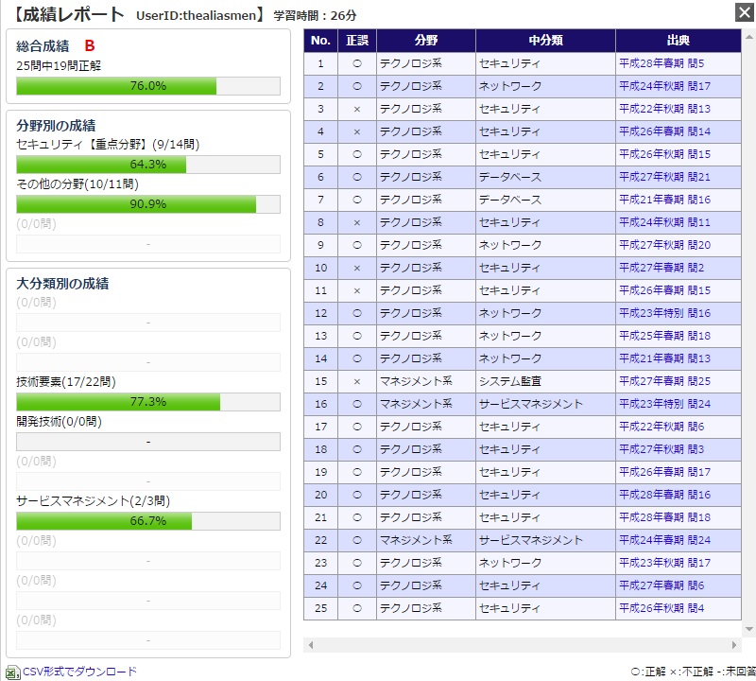Click the 正誤 column header
The height and width of the screenshot is (681, 756).
click(357, 41)
